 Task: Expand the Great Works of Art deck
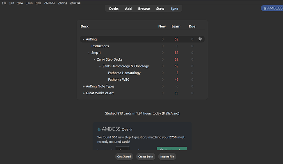(x=84, y=93)
